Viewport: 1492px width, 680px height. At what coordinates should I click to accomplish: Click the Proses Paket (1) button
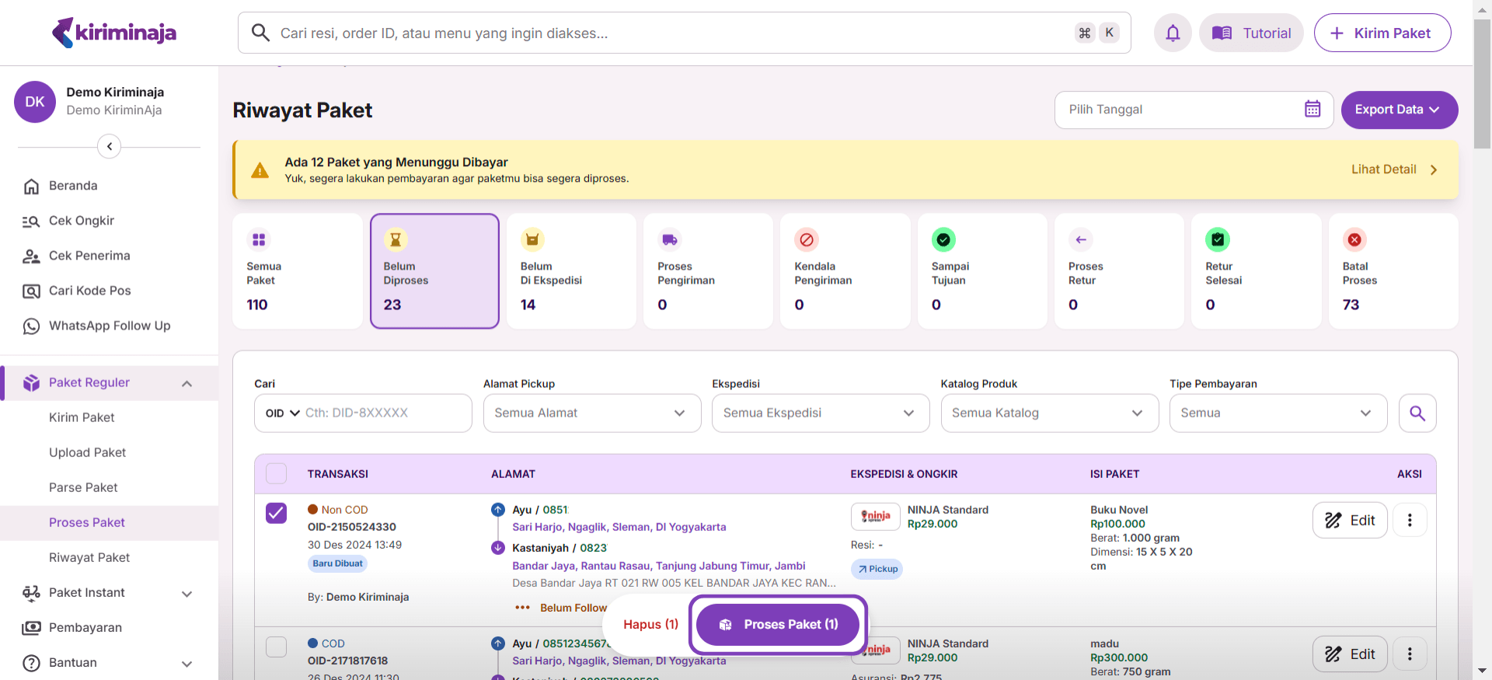pyautogui.click(x=778, y=625)
